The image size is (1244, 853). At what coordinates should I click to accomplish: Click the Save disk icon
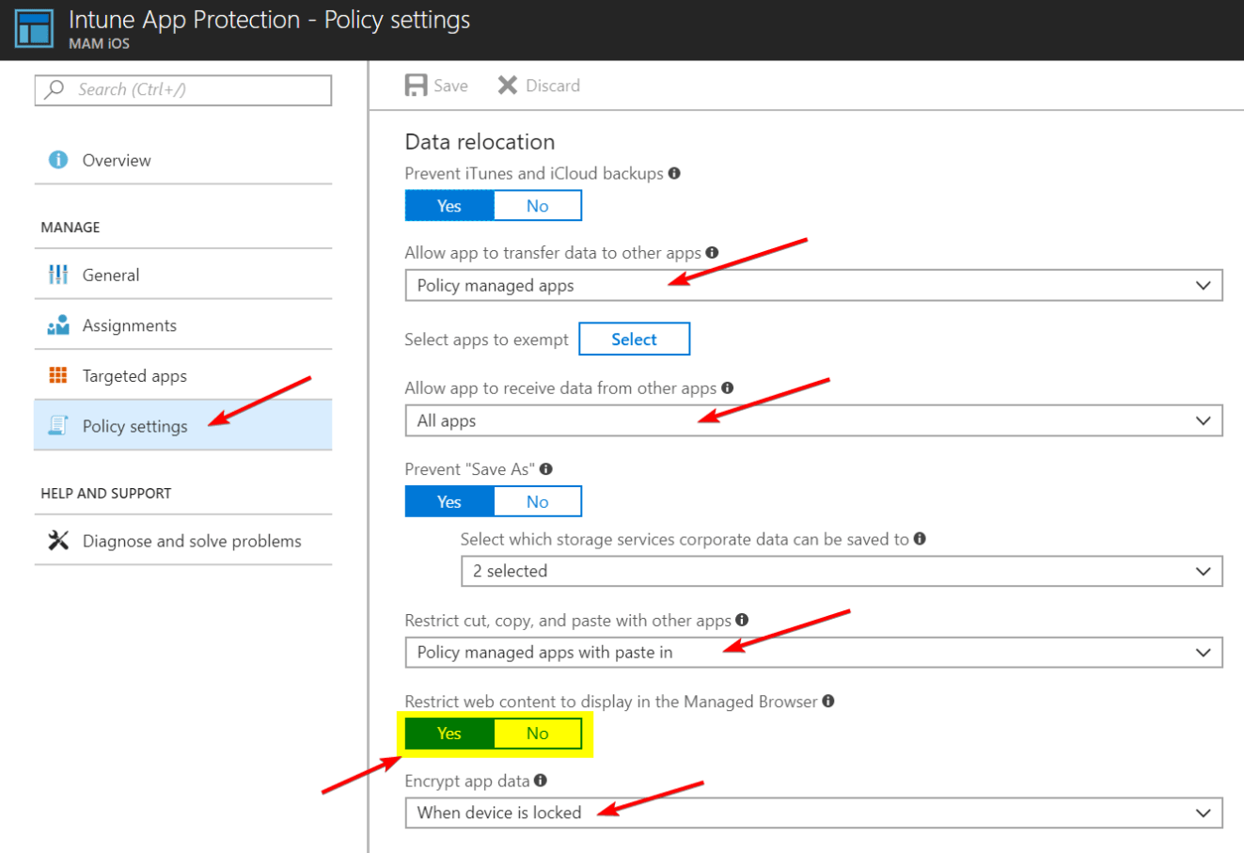pos(416,85)
